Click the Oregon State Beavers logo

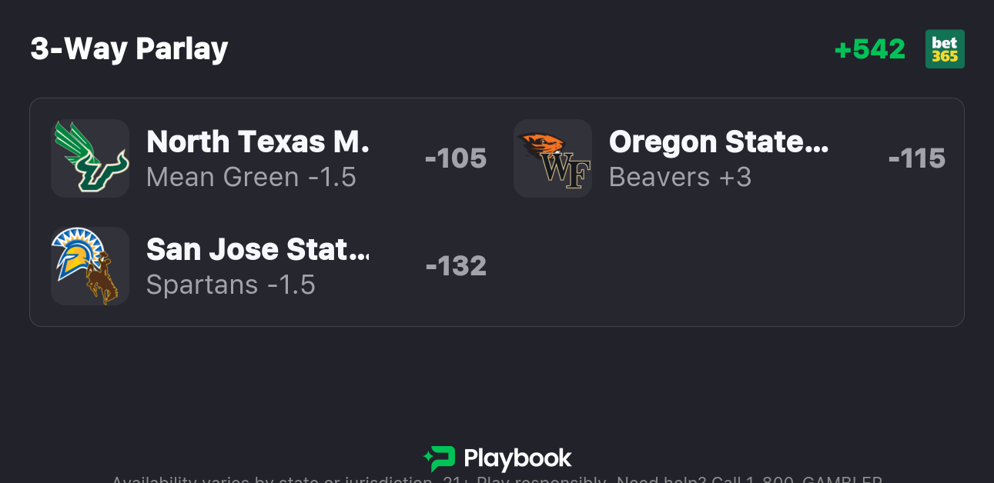(x=542, y=146)
